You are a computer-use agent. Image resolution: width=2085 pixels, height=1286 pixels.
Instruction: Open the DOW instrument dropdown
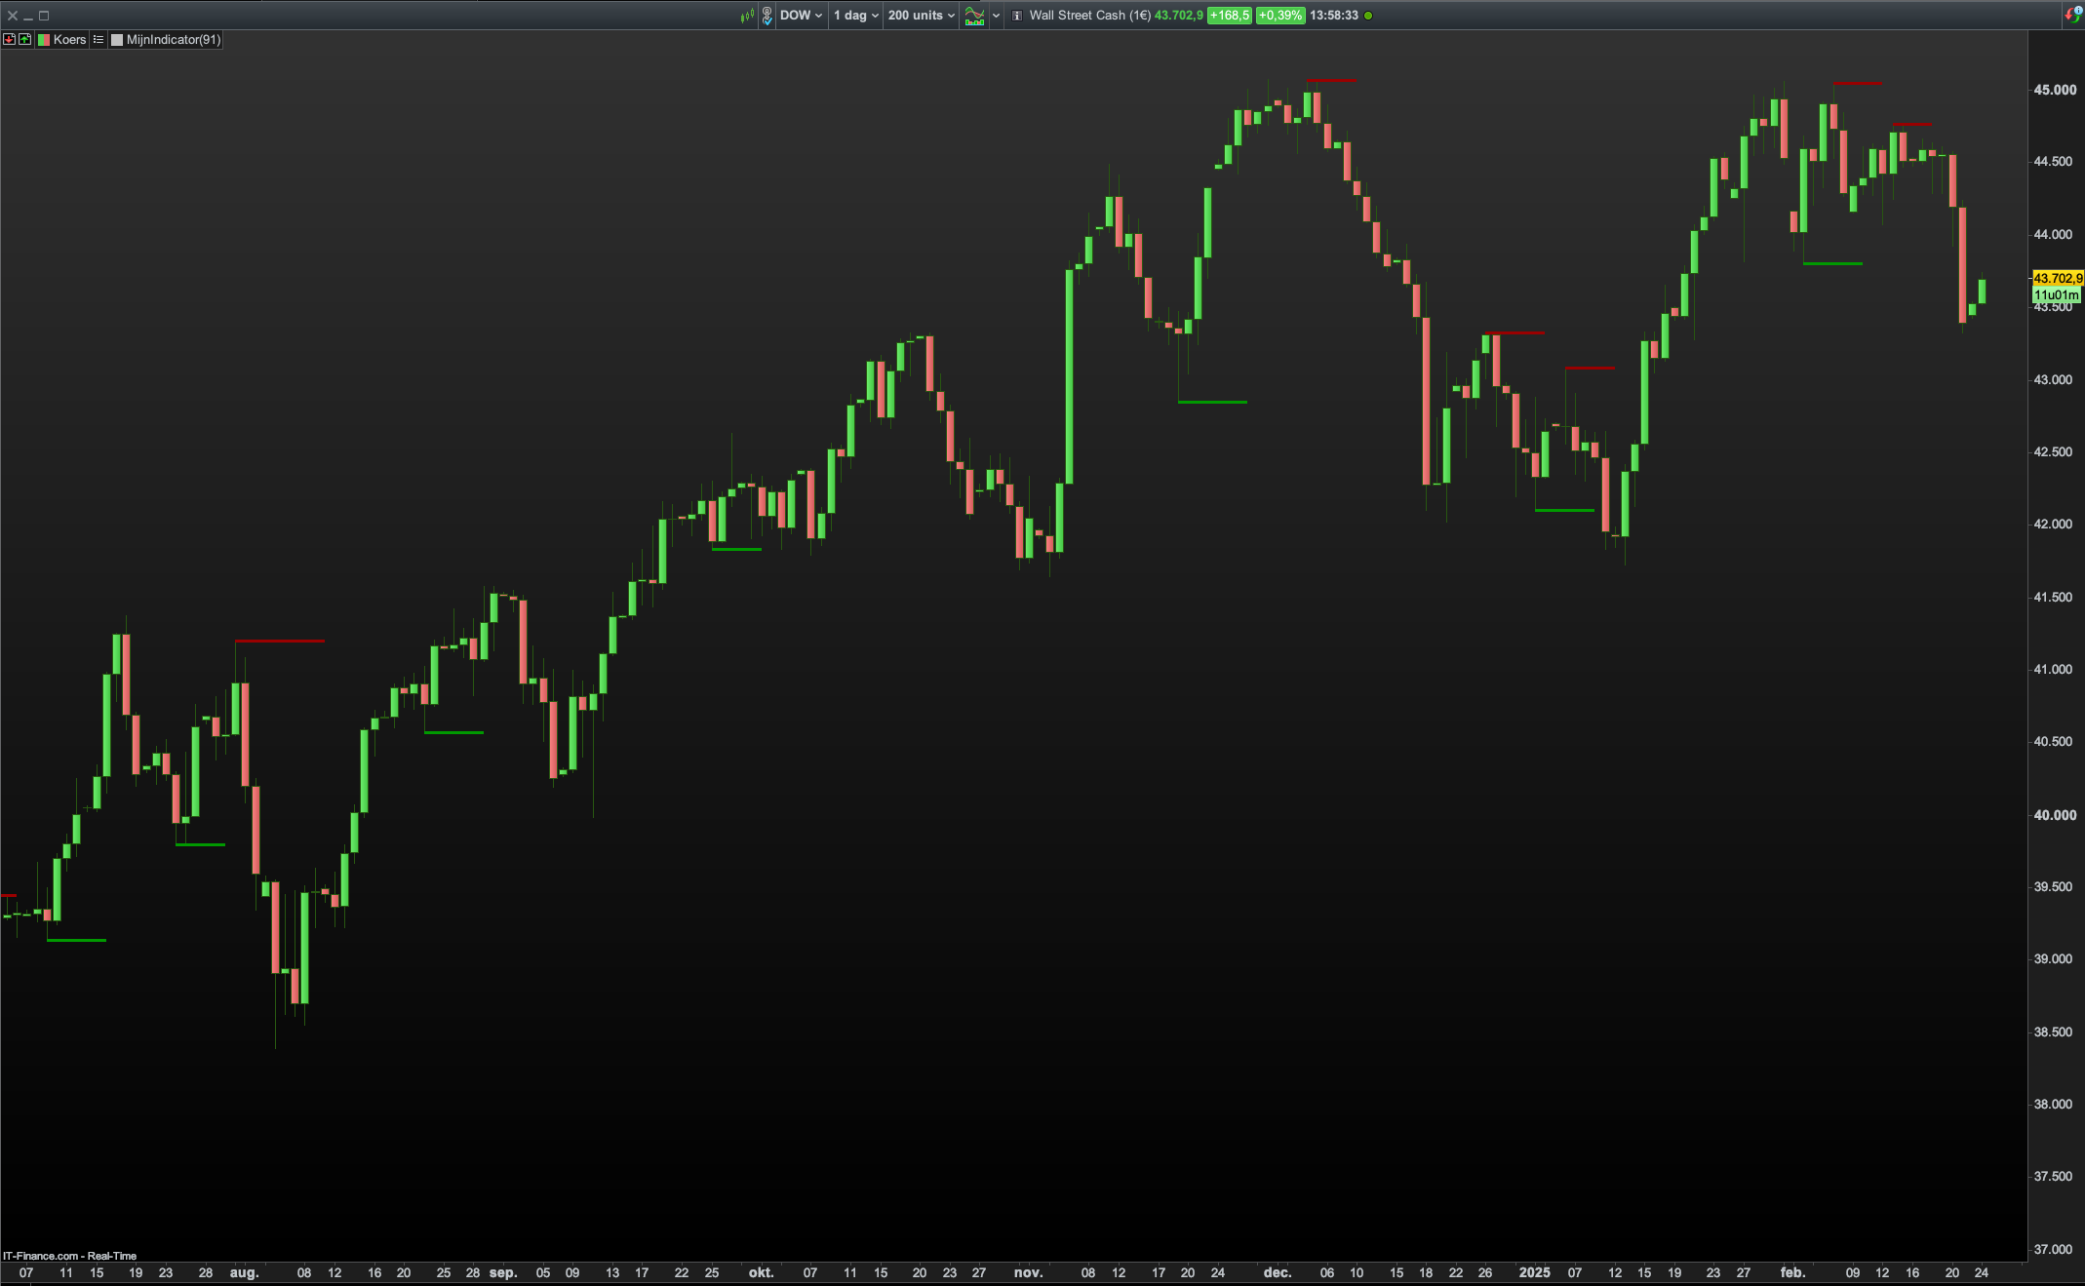click(x=801, y=16)
